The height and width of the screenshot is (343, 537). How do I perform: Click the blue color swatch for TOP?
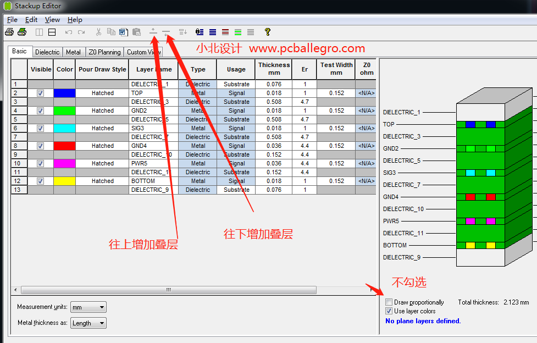coord(64,93)
